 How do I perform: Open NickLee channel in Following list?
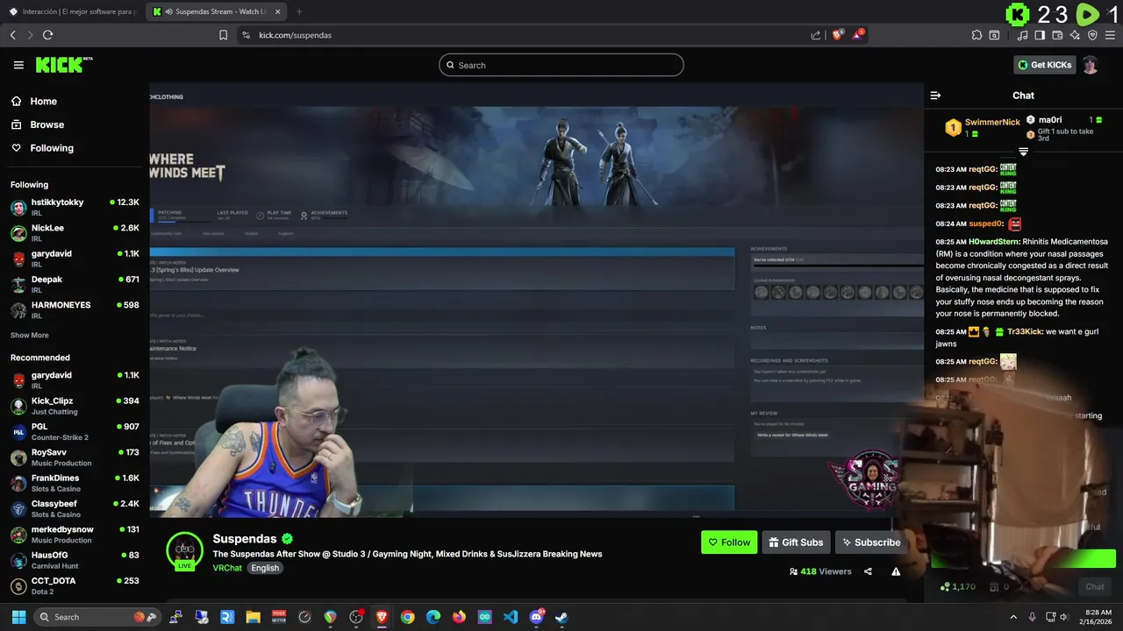point(75,232)
